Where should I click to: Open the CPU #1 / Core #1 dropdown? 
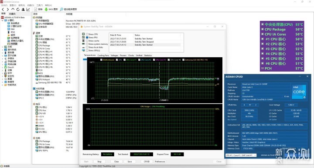(241, 155)
